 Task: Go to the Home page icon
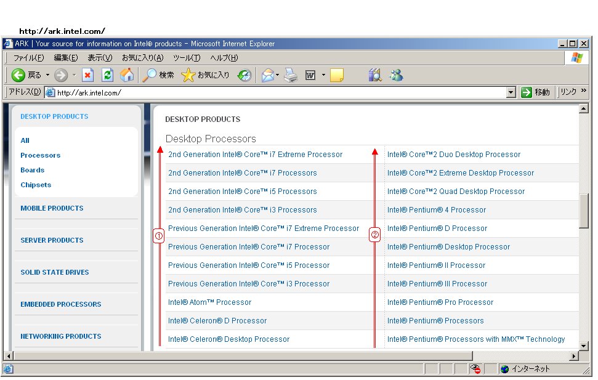[127, 75]
